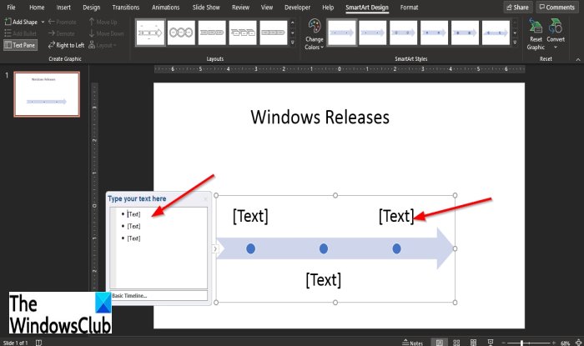Image resolution: width=584 pixels, height=346 pixels.
Task: Collapse text pane with the side arrow tab
Action: click(x=215, y=248)
